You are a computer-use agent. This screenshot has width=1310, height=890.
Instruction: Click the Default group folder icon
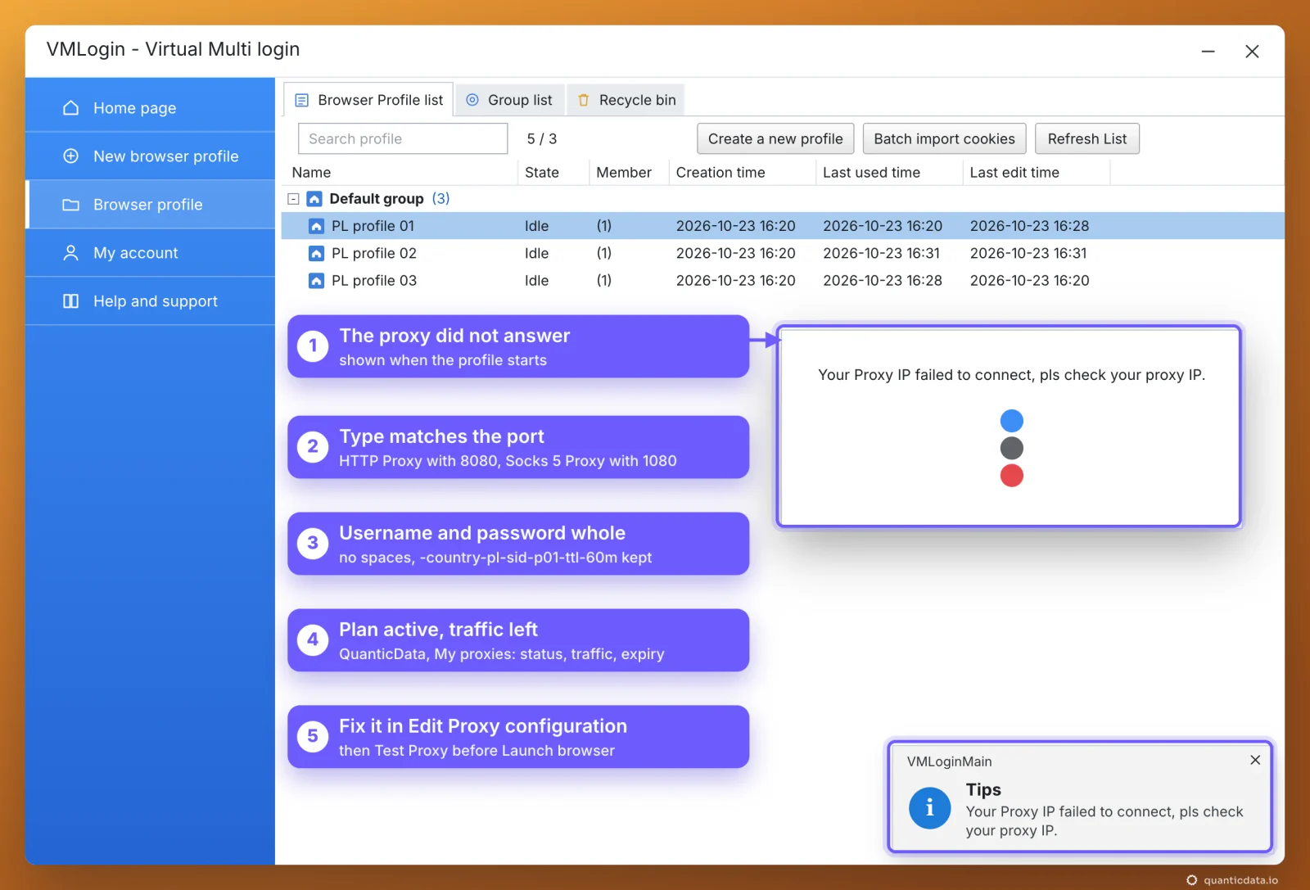[314, 198]
